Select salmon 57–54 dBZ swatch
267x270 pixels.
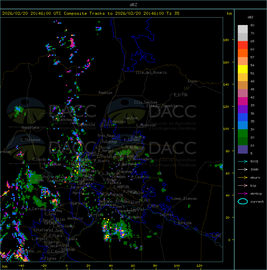(243, 61)
